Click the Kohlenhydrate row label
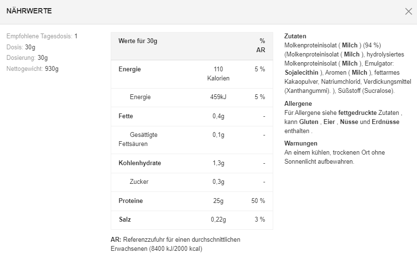The height and width of the screenshot is (258, 417). pyautogui.click(x=140, y=163)
